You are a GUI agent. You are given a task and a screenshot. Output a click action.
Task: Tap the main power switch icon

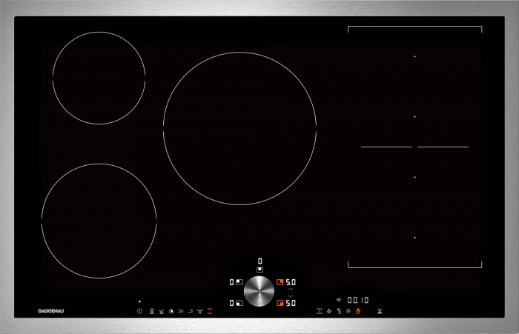139,311
